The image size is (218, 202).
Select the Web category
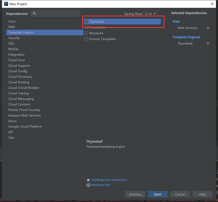click(45, 27)
